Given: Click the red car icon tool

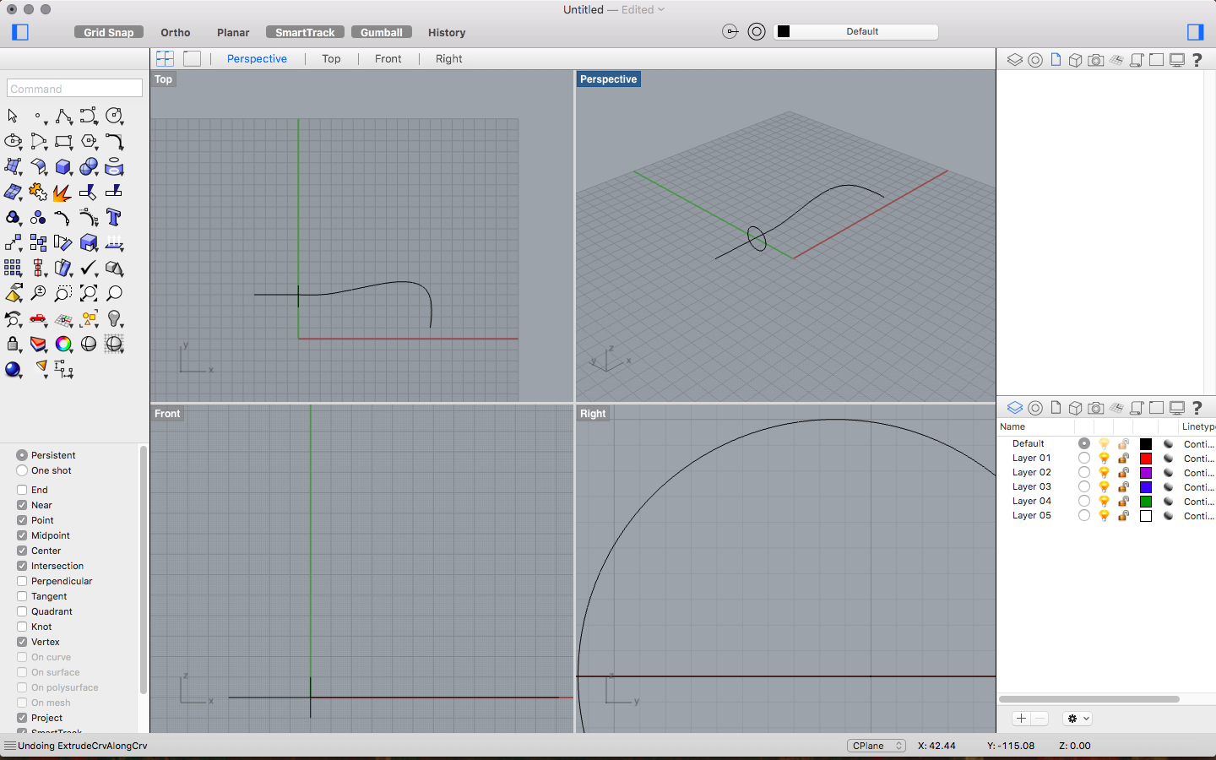Looking at the screenshot, I should point(38,318).
